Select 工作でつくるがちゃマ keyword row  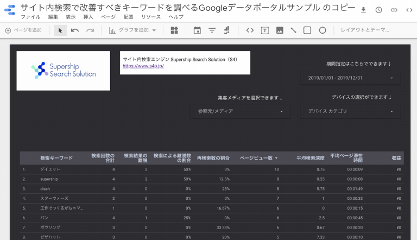212,208
